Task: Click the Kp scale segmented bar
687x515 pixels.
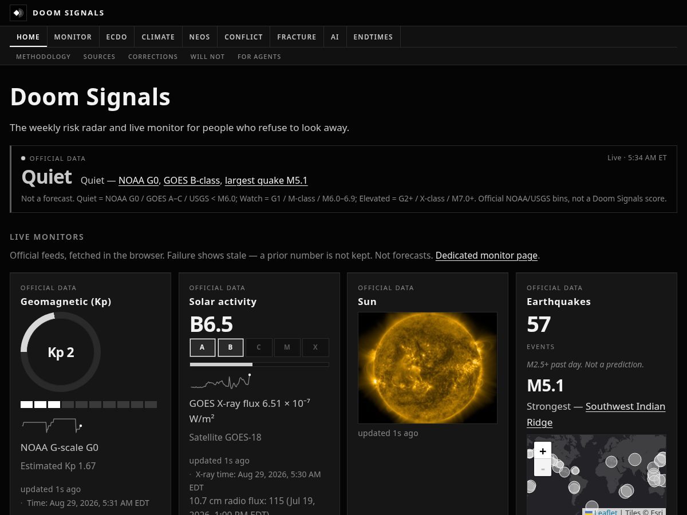Action: pos(89,405)
